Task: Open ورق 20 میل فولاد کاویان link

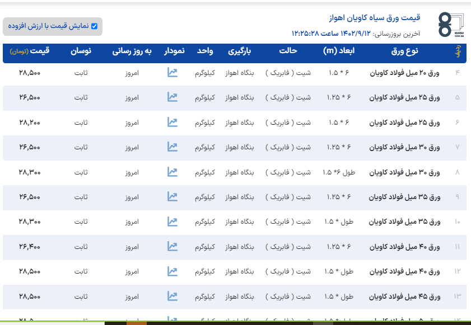Action: click(x=404, y=73)
